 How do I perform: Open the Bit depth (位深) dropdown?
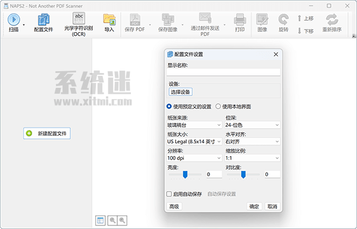(252, 125)
